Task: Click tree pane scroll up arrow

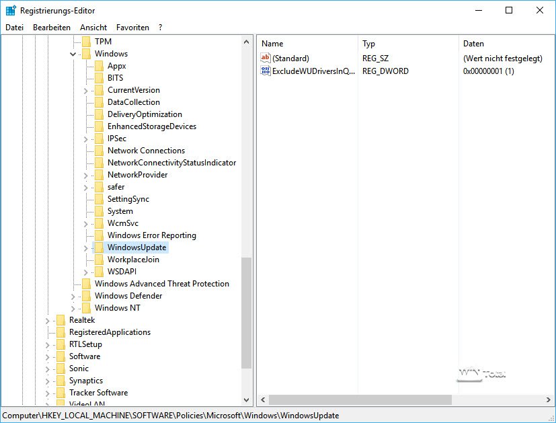Action: tap(247, 42)
